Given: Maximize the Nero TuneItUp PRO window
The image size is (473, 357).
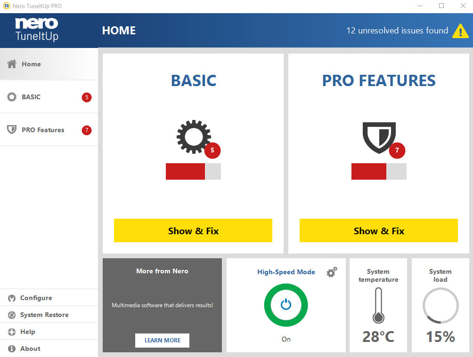Looking at the screenshot, I should pyautogui.click(x=441, y=6).
